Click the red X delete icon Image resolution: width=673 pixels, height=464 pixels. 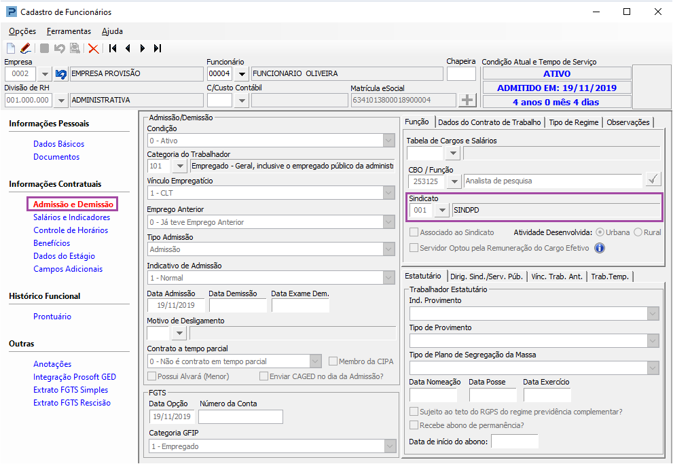93,48
